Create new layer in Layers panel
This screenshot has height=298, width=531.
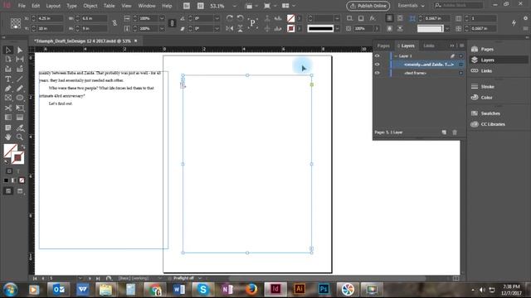pos(444,132)
